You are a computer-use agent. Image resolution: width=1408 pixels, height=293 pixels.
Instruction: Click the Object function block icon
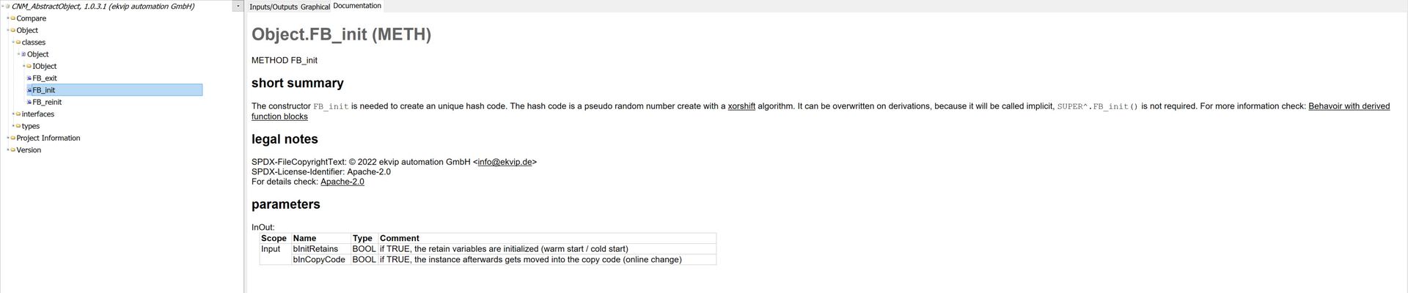tap(24, 54)
